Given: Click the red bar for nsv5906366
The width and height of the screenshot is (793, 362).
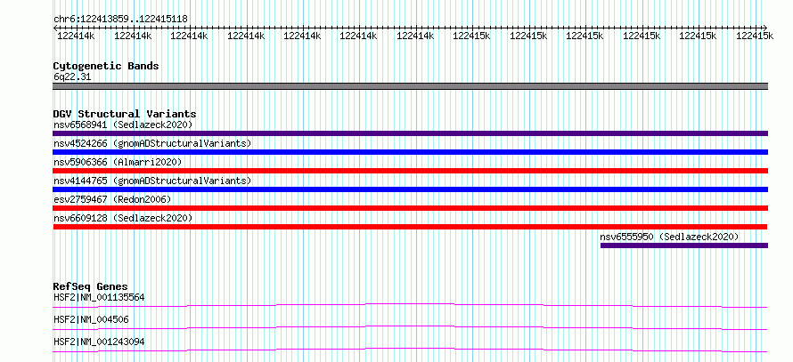Looking at the screenshot, I should [410, 171].
